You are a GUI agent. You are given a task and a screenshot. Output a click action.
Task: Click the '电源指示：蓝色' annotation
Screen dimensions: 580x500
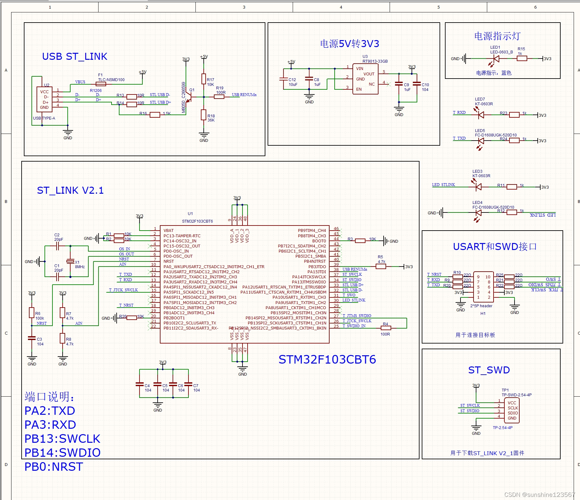coord(494,73)
